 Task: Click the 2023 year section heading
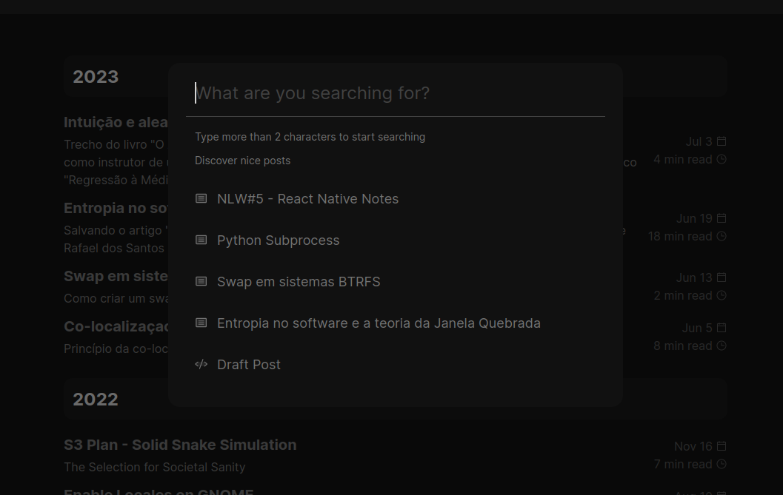(96, 77)
